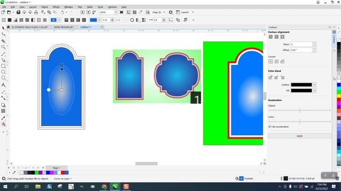Pick the red swatch in document palette

(x=63, y=172)
